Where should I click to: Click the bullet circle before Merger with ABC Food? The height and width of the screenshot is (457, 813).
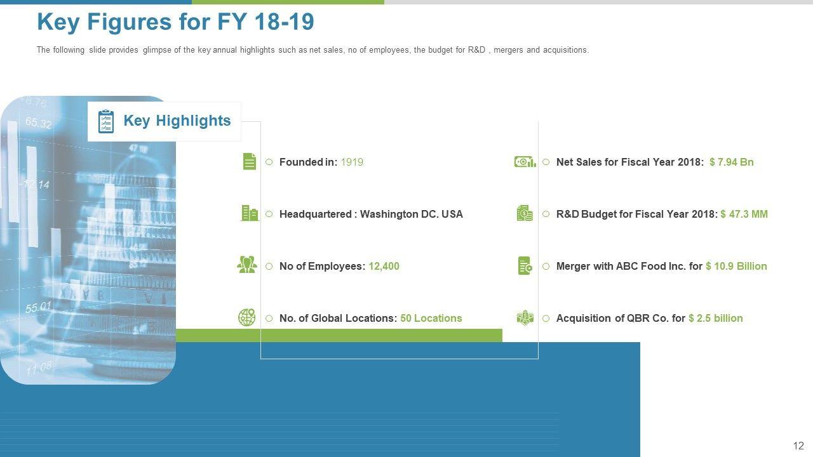click(x=546, y=266)
